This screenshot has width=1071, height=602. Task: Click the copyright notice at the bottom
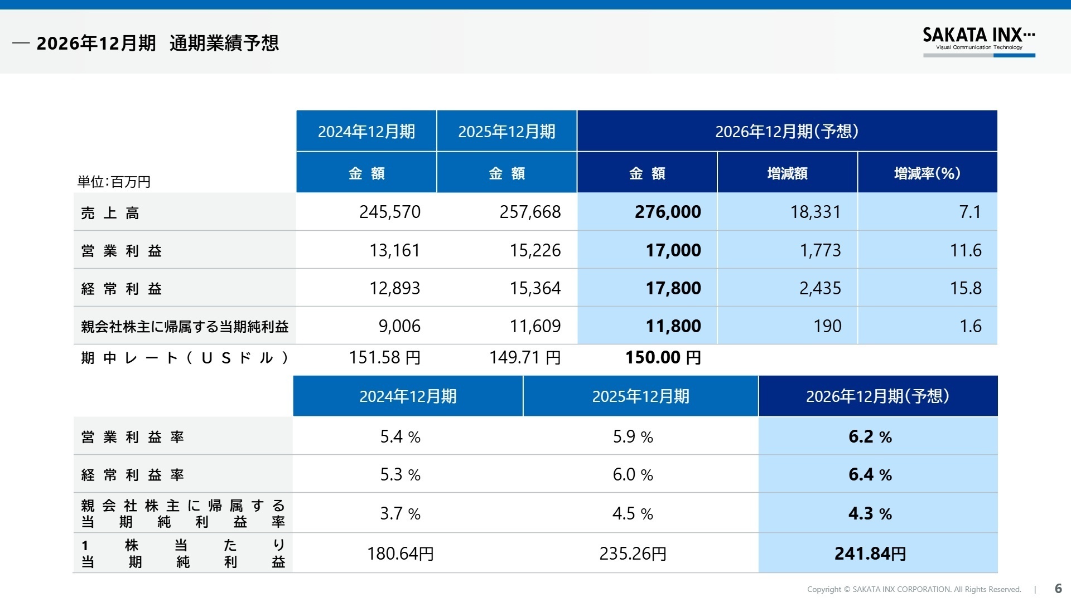pos(915,589)
